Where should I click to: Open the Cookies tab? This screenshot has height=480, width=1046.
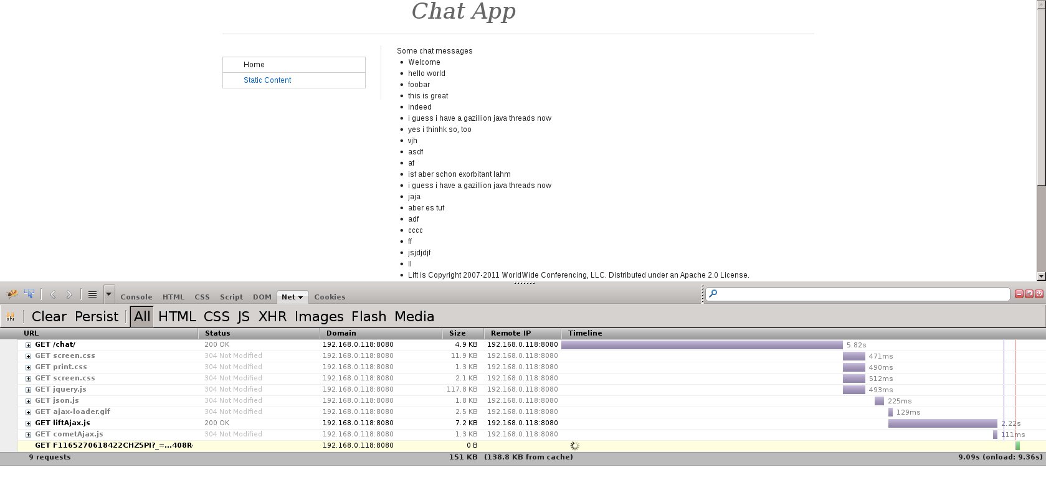tap(330, 297)
